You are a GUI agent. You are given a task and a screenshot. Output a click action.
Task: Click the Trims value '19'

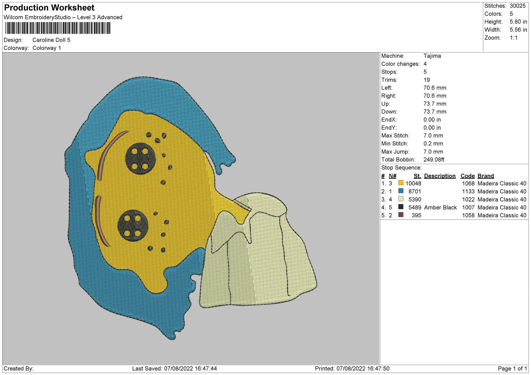point(427,80)
